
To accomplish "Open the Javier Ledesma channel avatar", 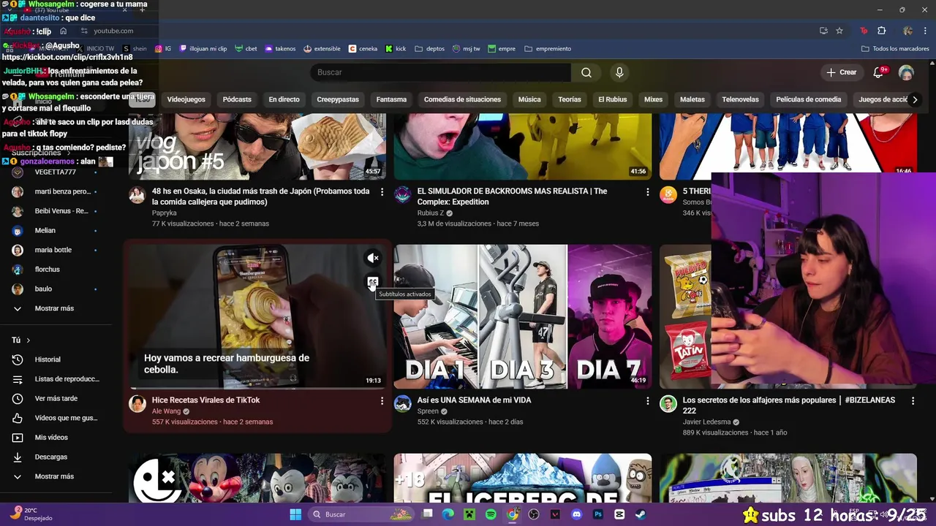I will [x=668, y=404].
